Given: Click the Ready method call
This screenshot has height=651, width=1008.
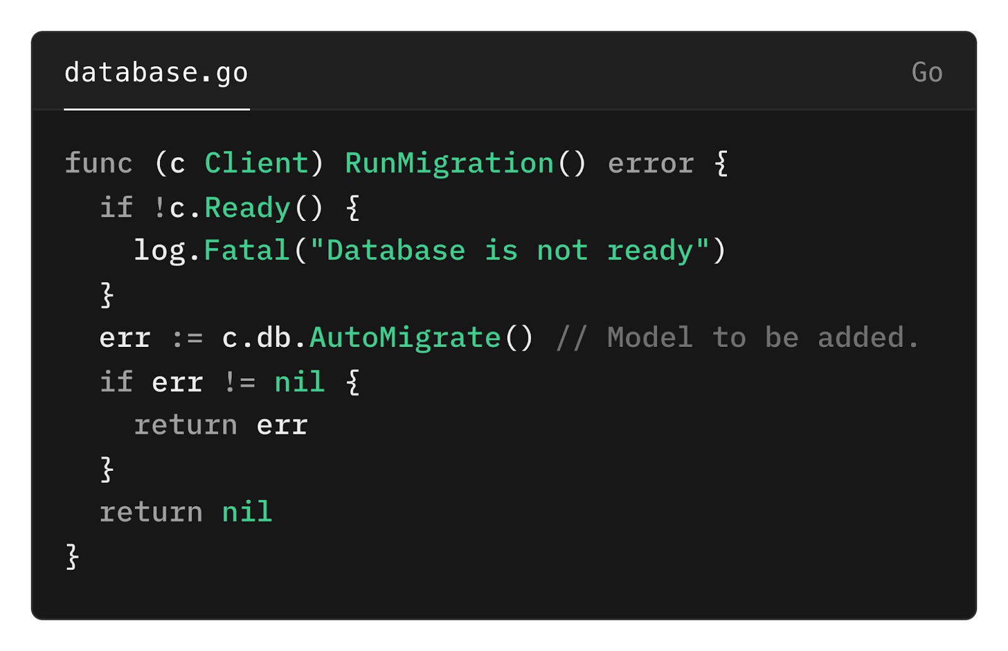Looking at the screenshot, I should pos(247,208).
